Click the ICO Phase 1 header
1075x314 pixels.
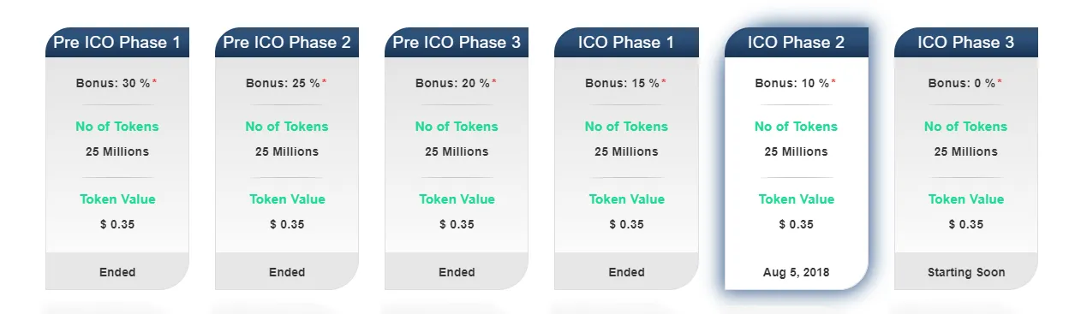point(626,43)
